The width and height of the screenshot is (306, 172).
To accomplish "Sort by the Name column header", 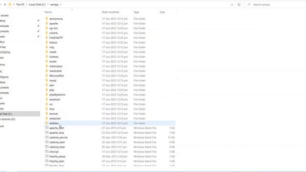I will tap(48, 12).
